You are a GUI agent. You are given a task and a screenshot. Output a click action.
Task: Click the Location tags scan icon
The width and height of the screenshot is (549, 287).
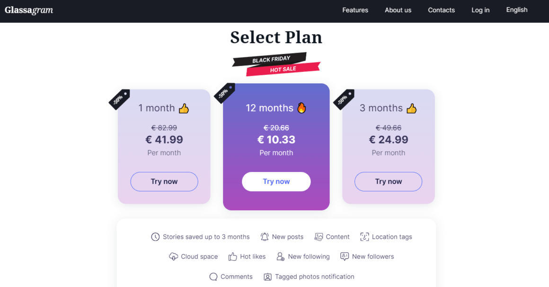click(364, 237)
